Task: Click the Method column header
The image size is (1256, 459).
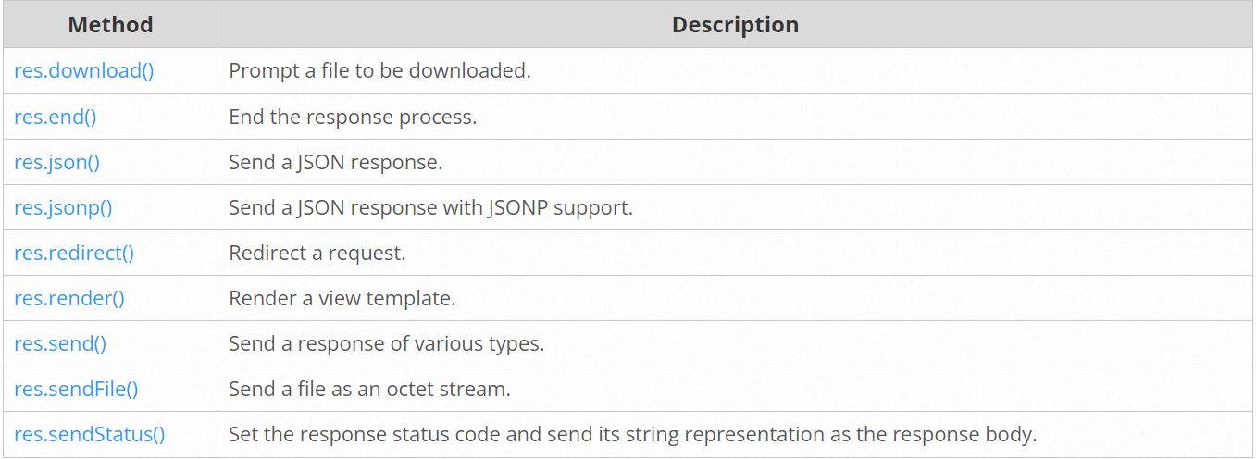Action: pyautogui.click(x=110, y=25)
